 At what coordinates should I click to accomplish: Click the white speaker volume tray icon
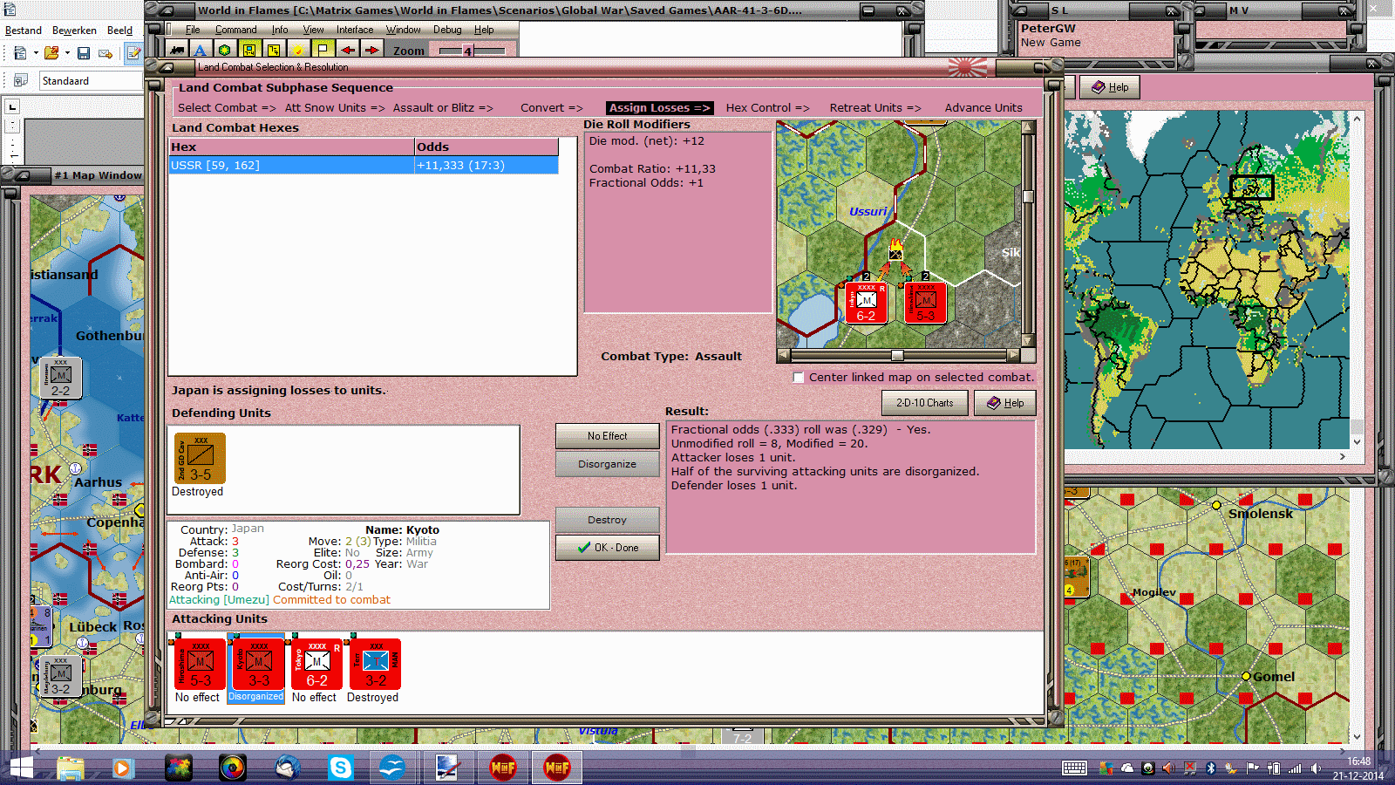1315,768
